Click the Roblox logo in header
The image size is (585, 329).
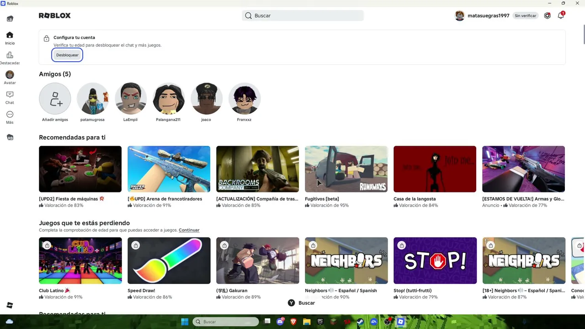[x=55, y=16]
